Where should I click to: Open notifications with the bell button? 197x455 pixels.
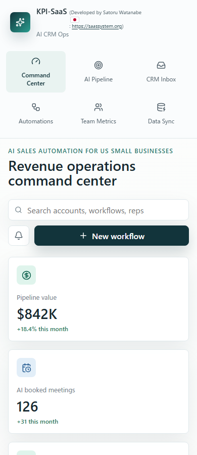pos(19,236)
